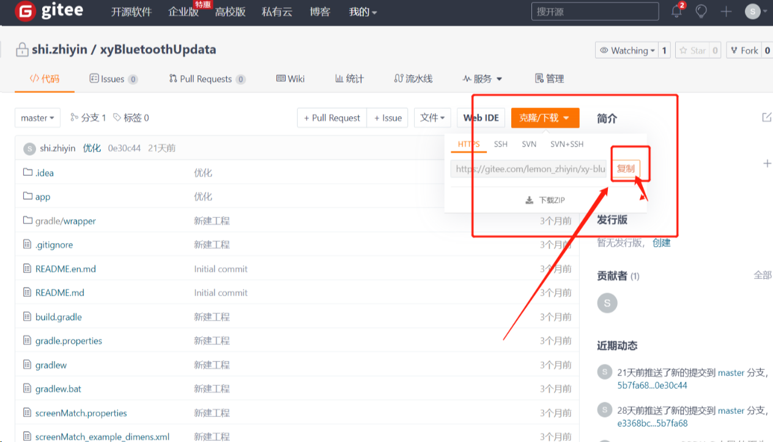Click the Star button

click(692, 50)
